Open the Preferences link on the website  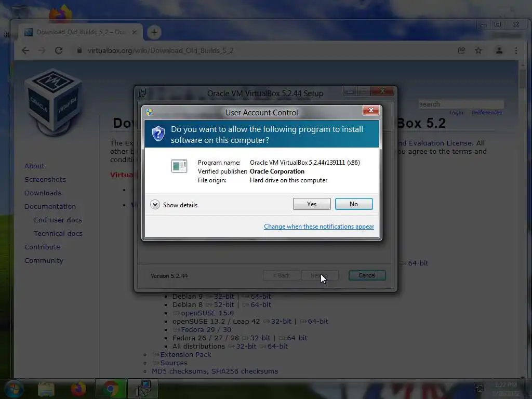pyautogui.click(x=486, y=113)
